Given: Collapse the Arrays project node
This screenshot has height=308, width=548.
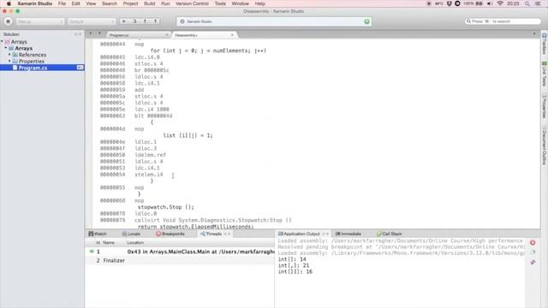Looking at the screenshot, I should click(6, 48).
